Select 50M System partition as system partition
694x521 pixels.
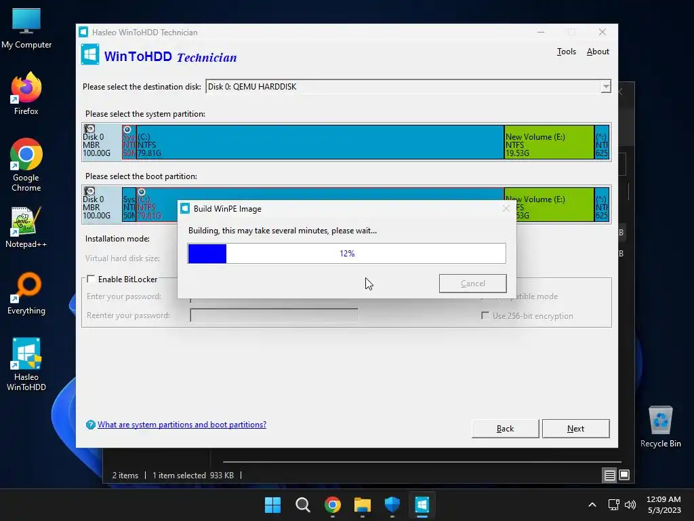click(129, 142)
